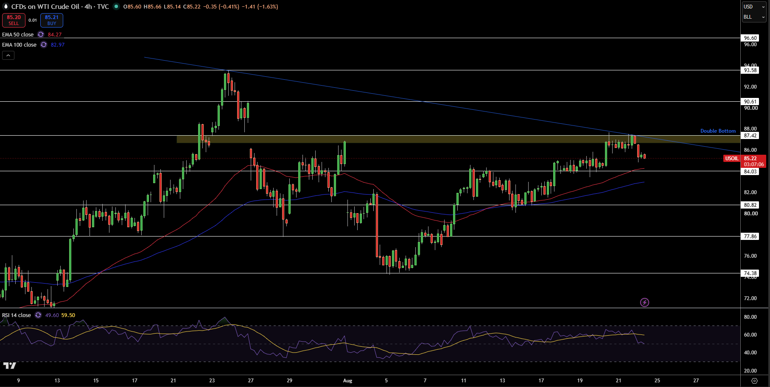Click the 25 date label on time axis
This screenshot has height=387, width=770.
(657, 381)
